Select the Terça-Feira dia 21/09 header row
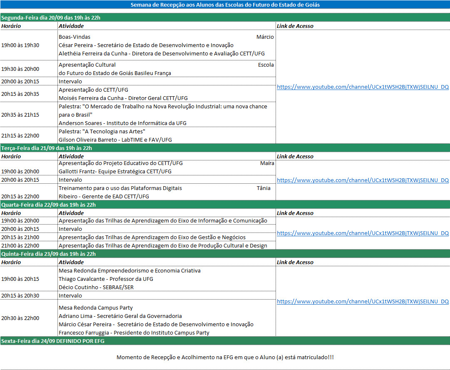The image size is (450, 370). (x=225, y=148)
